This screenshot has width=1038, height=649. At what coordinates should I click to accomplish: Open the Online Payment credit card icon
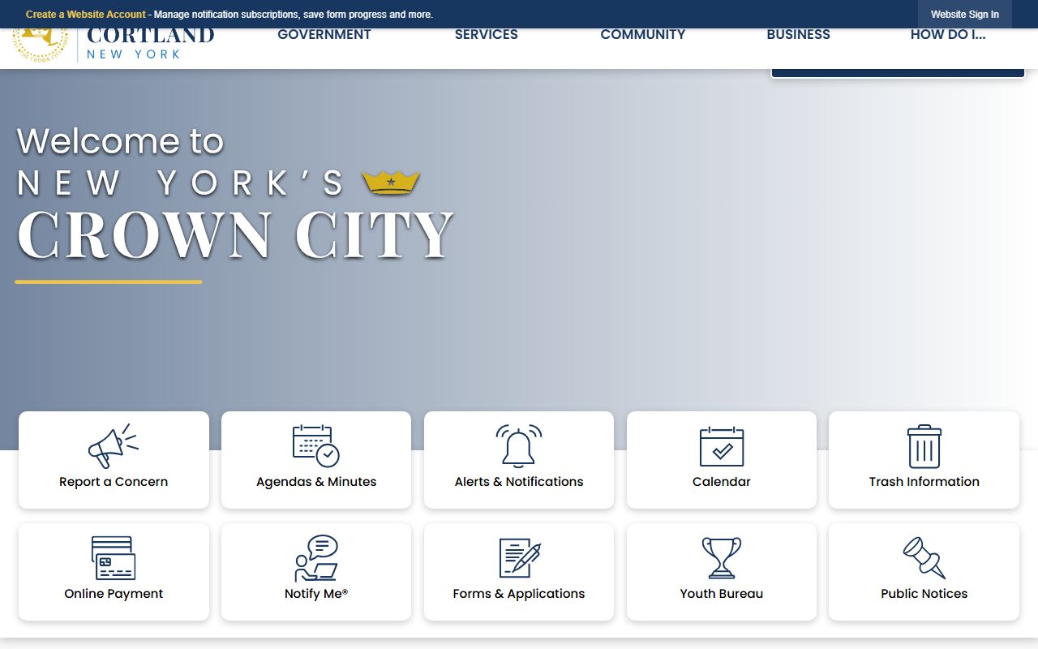(x=114, y=557)
